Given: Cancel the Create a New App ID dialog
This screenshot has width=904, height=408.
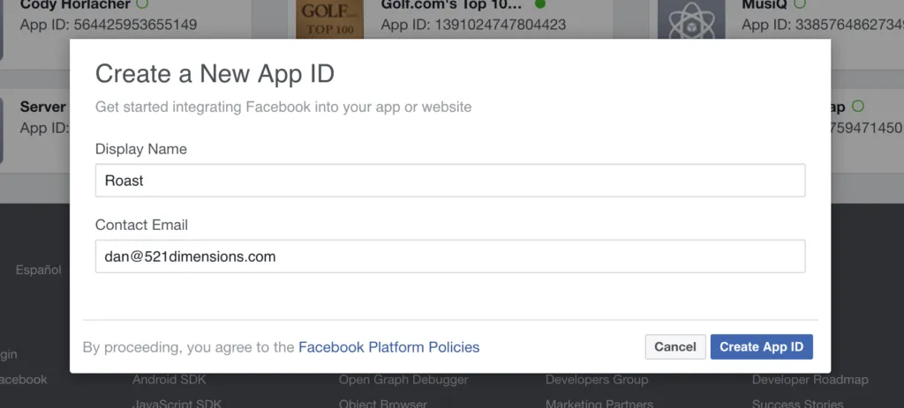Looking at the screenshot, I should tap(675, 347).
